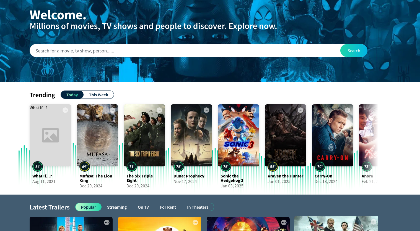Open options menu on Sonic the Hedgehog 3 poster

coord(253,110)
